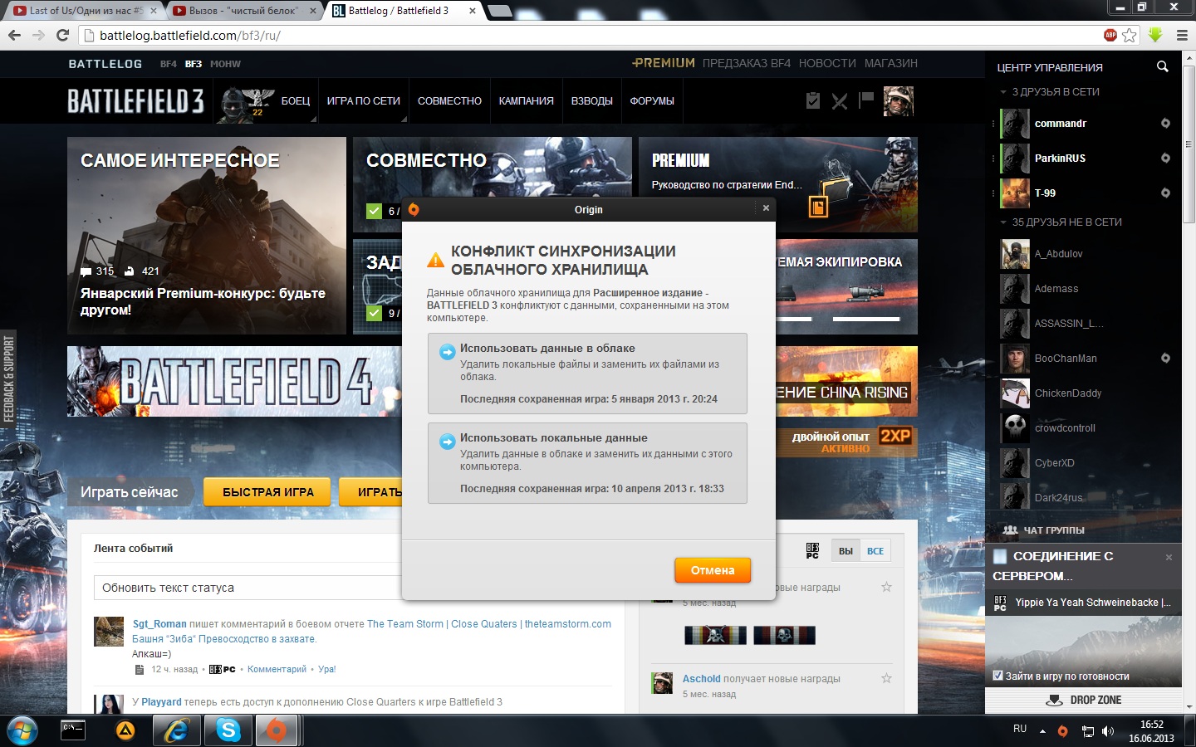Open the PREMIUM link in top bar
1196x747 pixels.
point(664,63)
